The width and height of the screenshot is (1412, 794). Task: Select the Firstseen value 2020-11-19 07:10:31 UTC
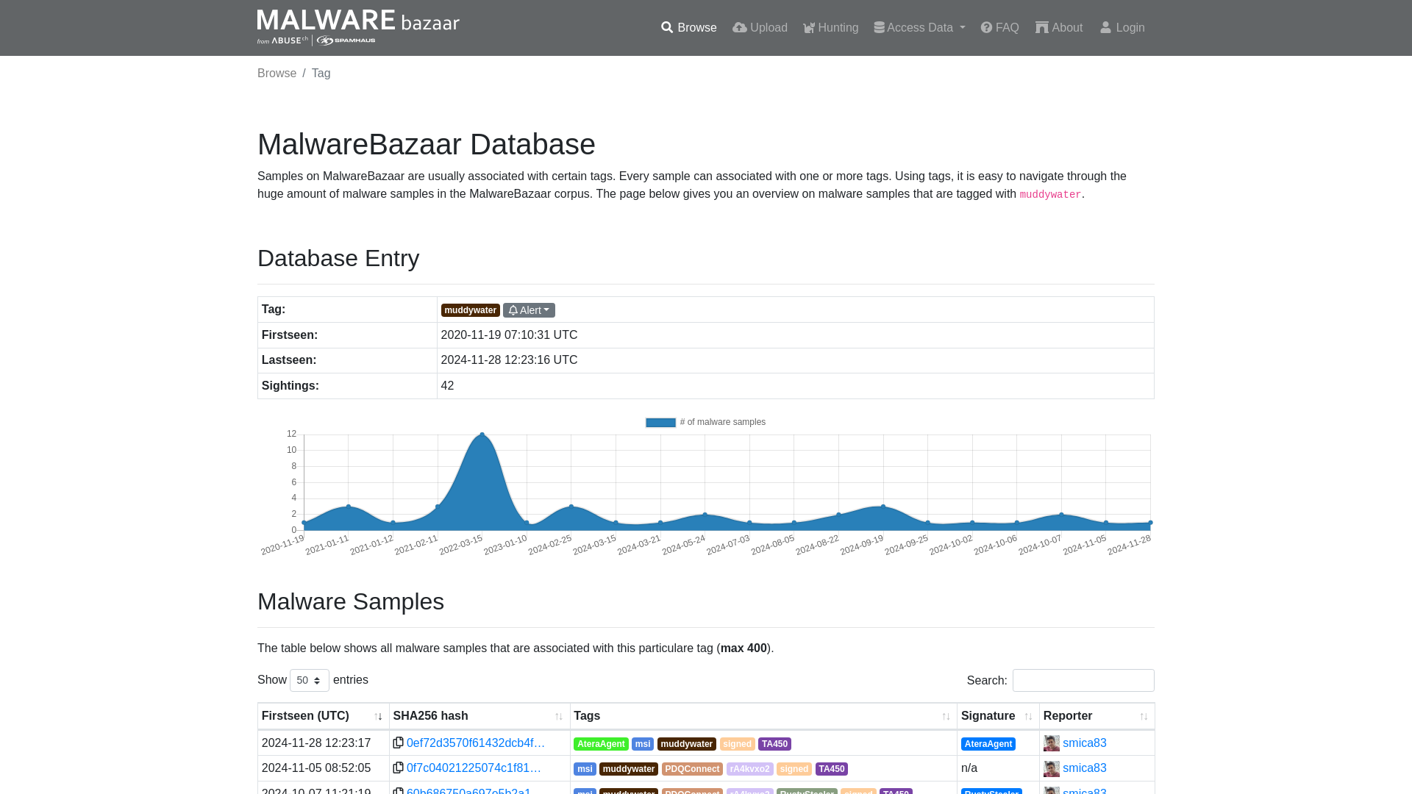click(509, 335)
